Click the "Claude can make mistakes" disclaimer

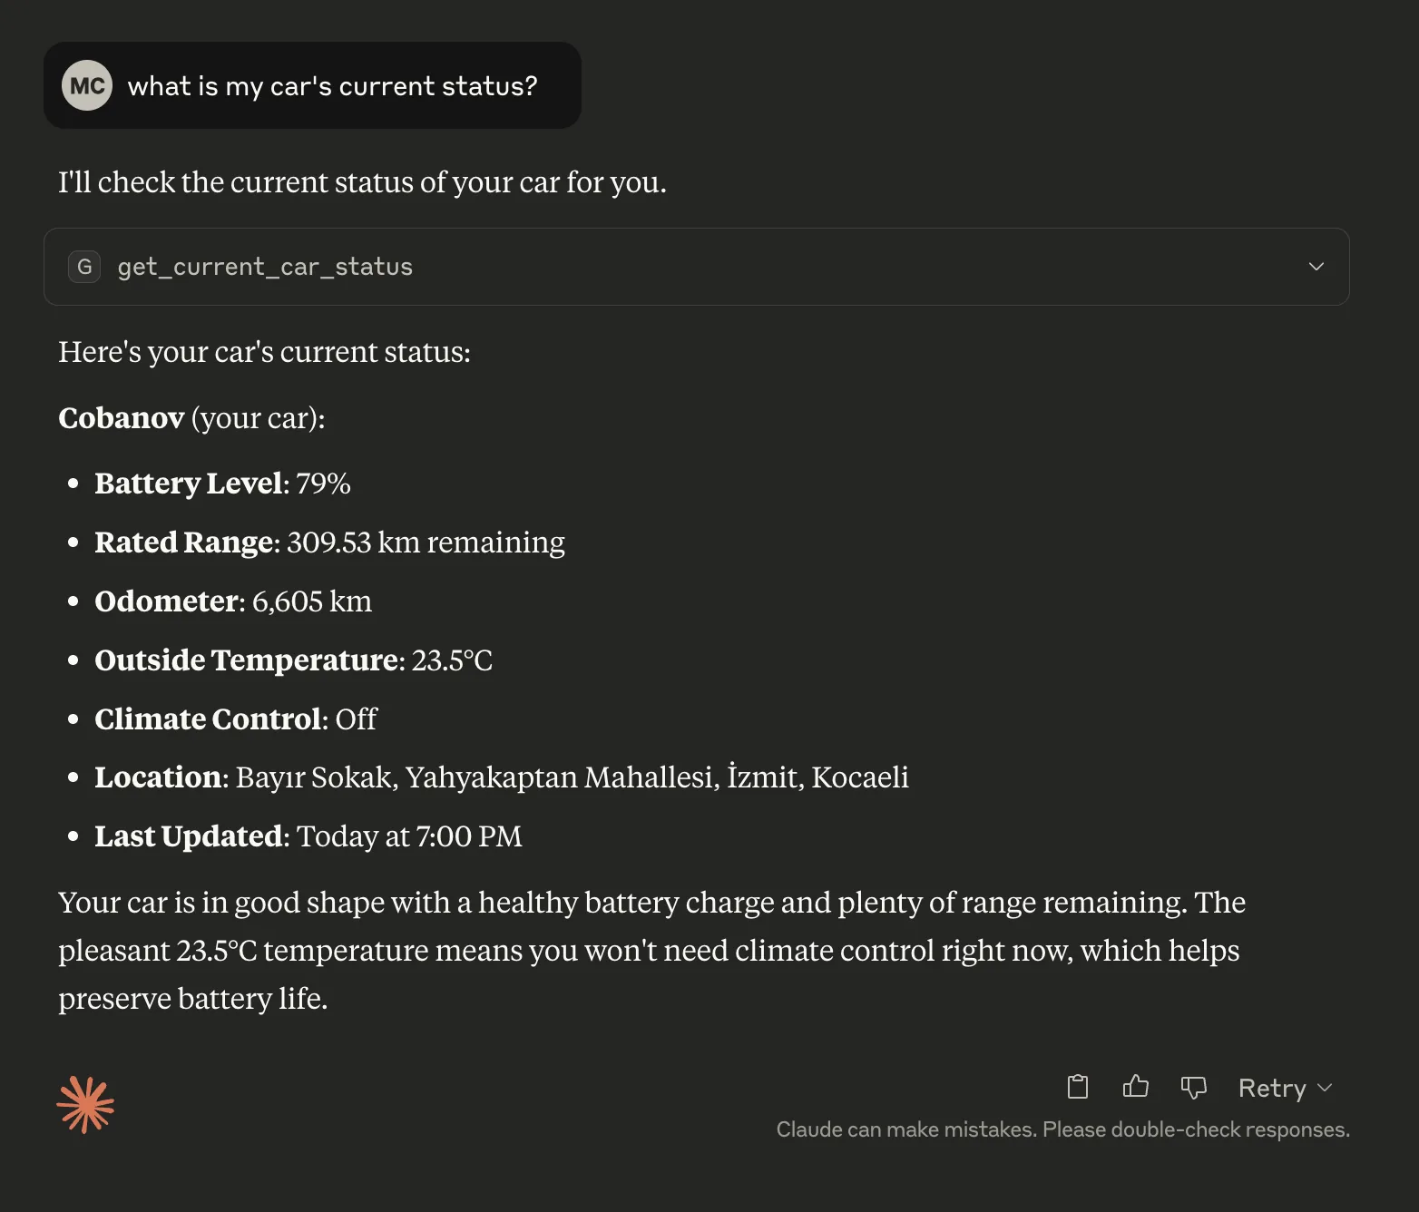point(1062,1129)
